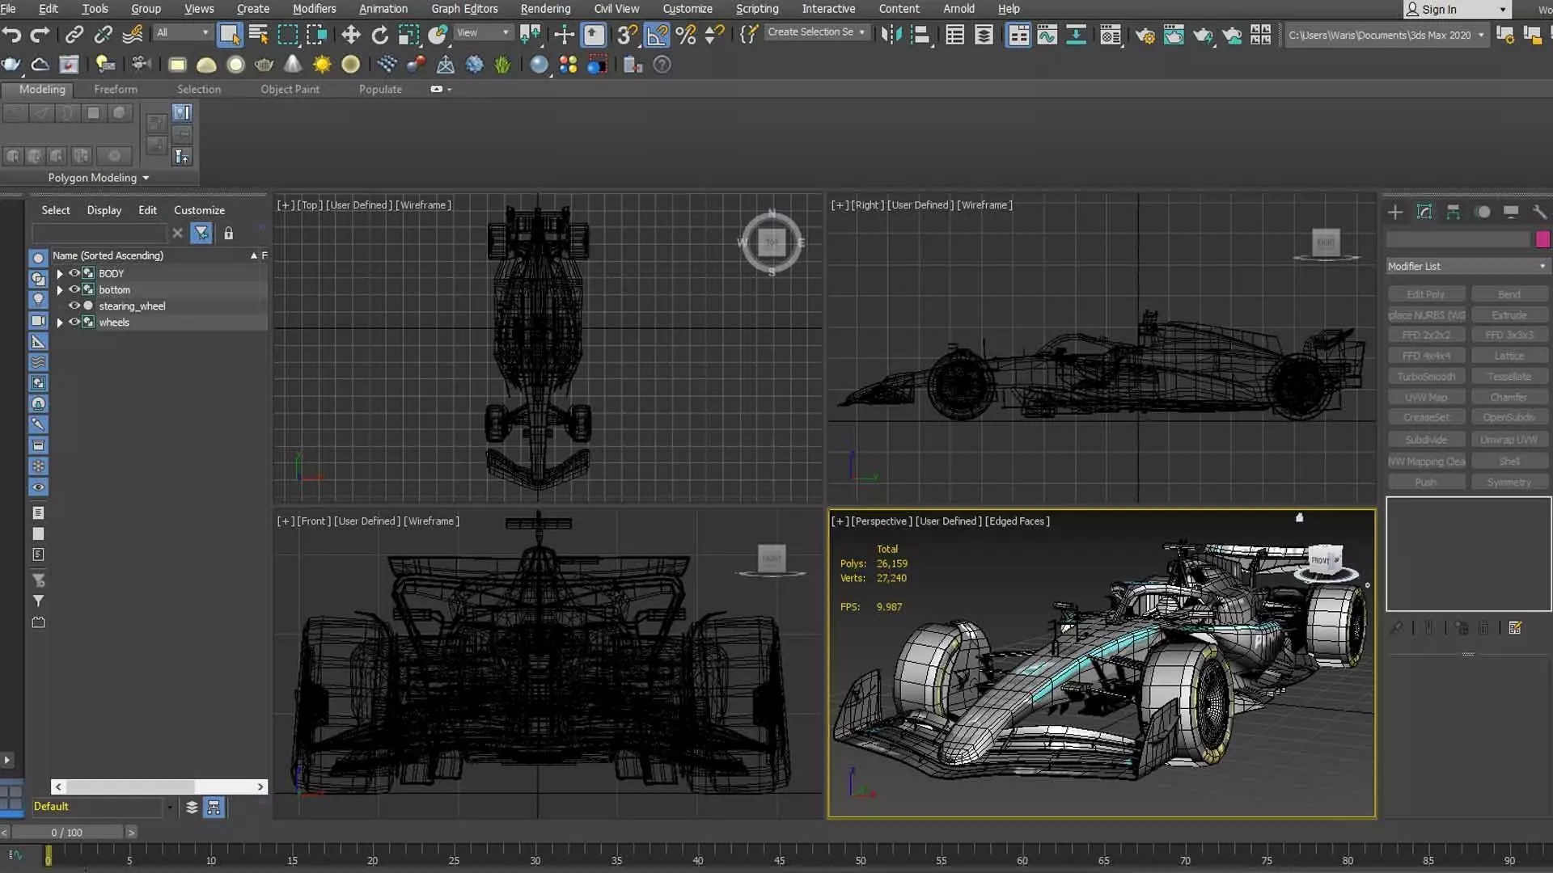Open the Create tab plus icon
Screen dimensions: 1553x873
coord(1395,212)
